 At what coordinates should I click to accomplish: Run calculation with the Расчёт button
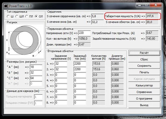pos(144,53)
